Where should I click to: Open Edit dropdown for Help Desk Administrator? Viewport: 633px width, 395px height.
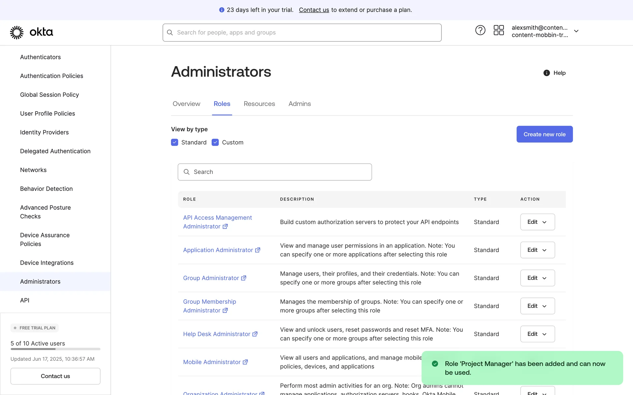pos(537,334)
